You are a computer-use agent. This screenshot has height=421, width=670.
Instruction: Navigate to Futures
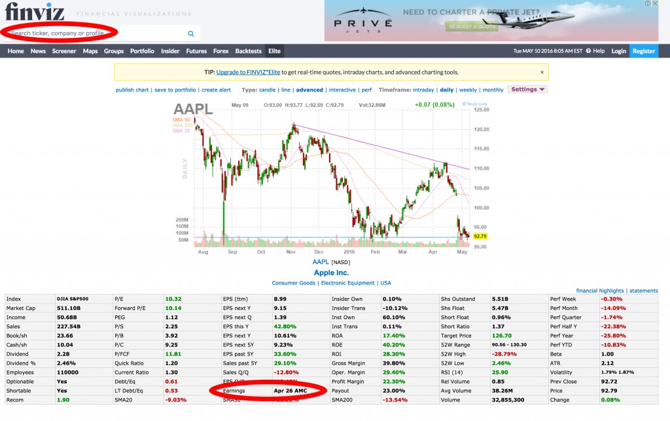point(196,51)
